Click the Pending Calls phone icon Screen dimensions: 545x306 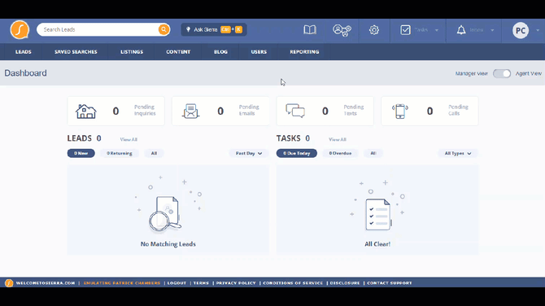pyautogui.click(x=400, y=111)
